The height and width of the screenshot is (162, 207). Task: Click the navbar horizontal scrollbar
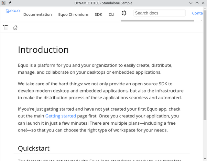tap(155, 21)
